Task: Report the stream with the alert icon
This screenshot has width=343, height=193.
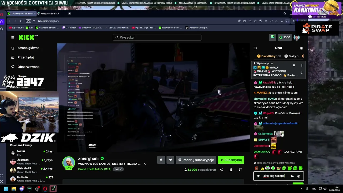Action: tap(231, 170)
